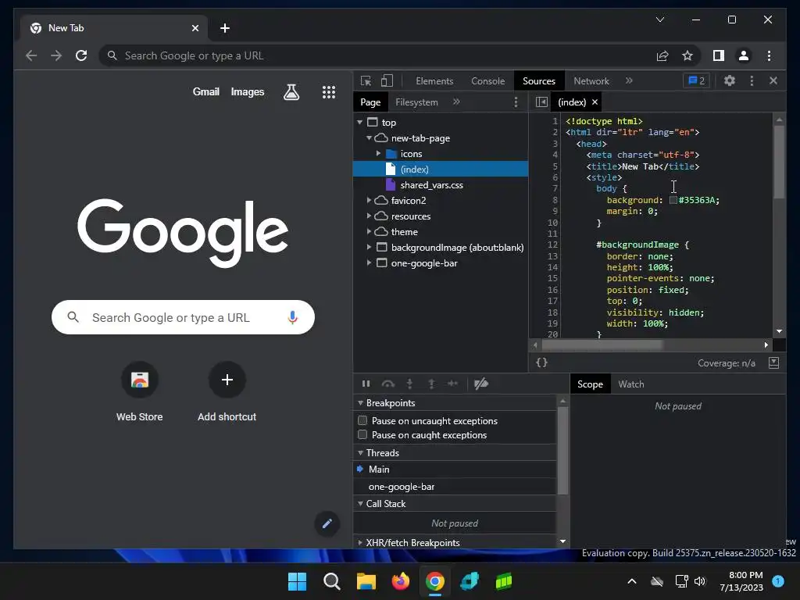Click the code editor horizontal scrollbar

tap(602, 345)
